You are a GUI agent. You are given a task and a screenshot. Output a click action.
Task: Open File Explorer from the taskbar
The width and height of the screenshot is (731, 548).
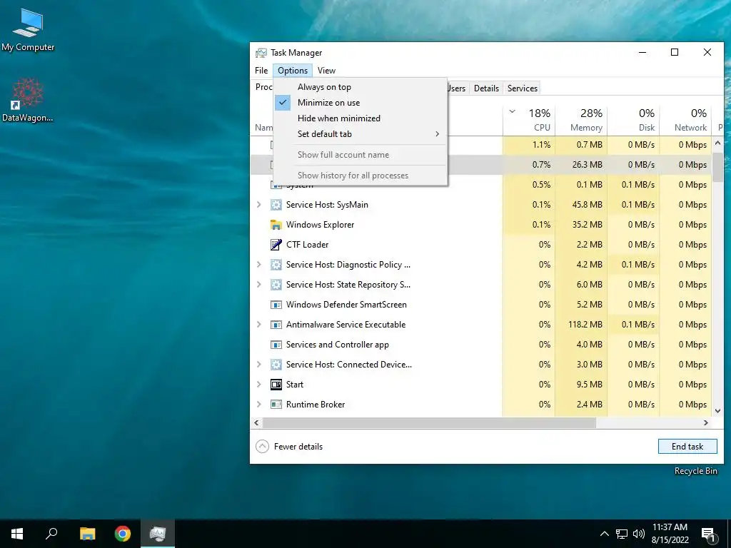click(87, 534)
